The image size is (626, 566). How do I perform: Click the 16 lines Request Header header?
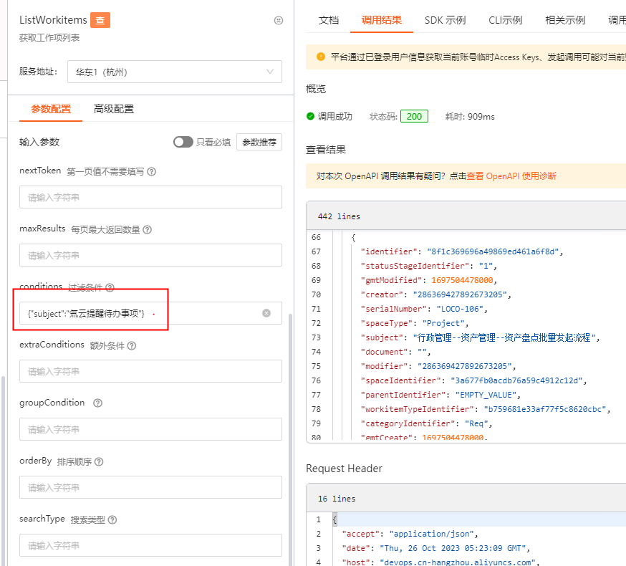point(466,498)
